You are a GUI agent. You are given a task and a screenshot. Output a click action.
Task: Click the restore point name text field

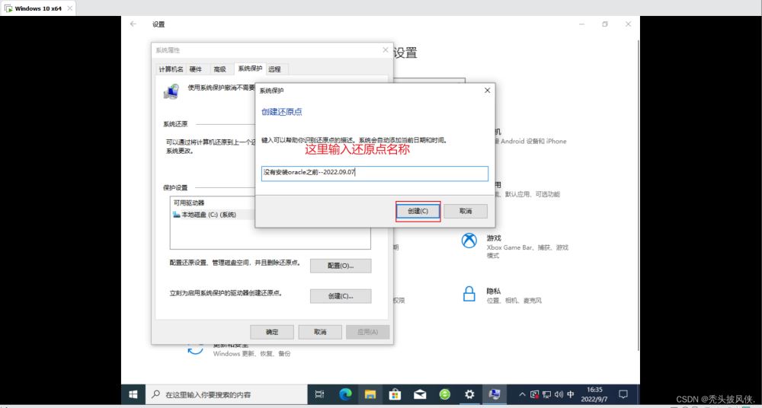[374, 173]
